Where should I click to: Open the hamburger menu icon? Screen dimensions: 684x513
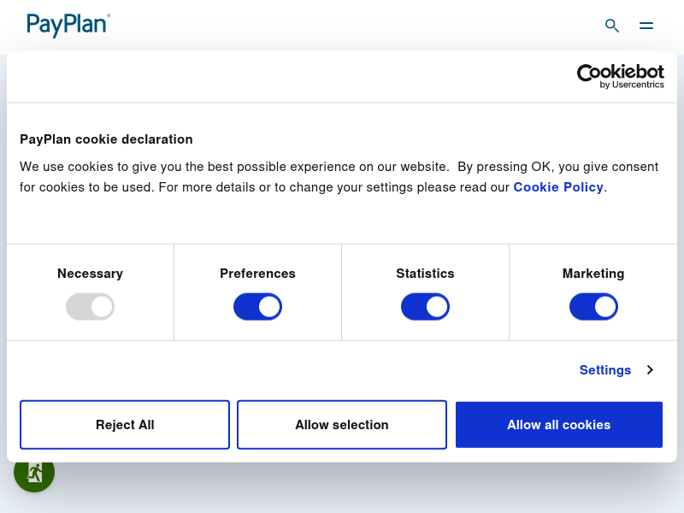646,26
